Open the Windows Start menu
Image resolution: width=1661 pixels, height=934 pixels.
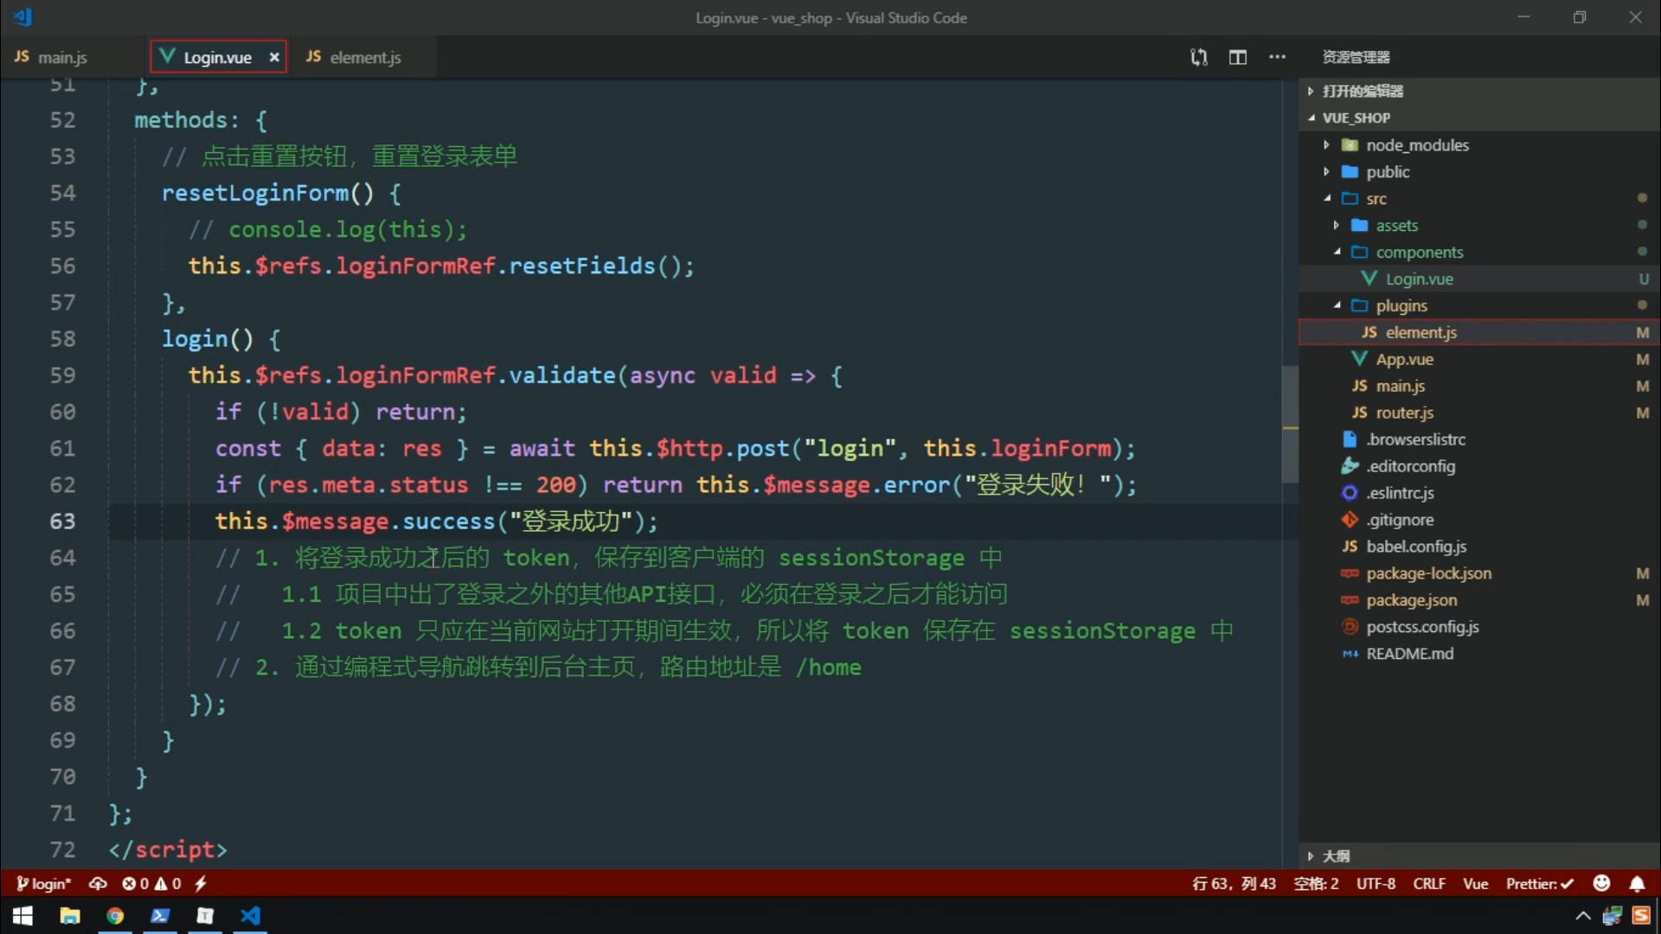(23, 916)
